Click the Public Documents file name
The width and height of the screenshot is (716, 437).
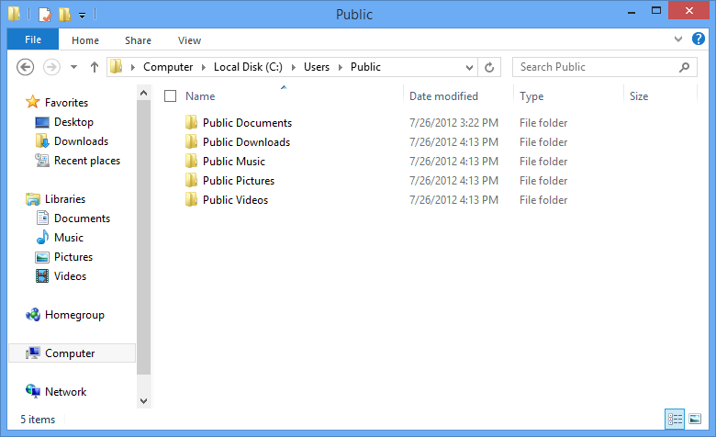[247, 123]
